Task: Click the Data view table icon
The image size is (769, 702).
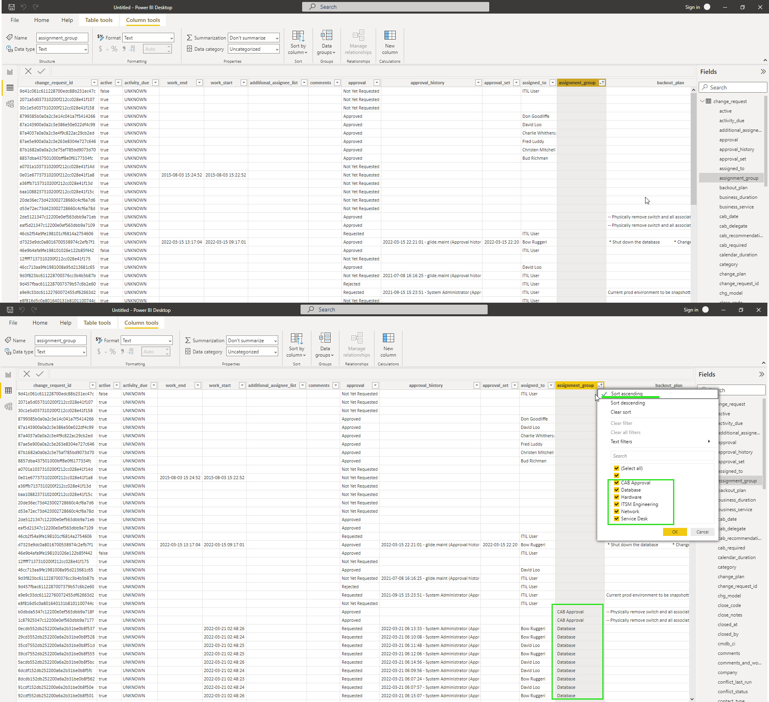Action: click(10, 87)
